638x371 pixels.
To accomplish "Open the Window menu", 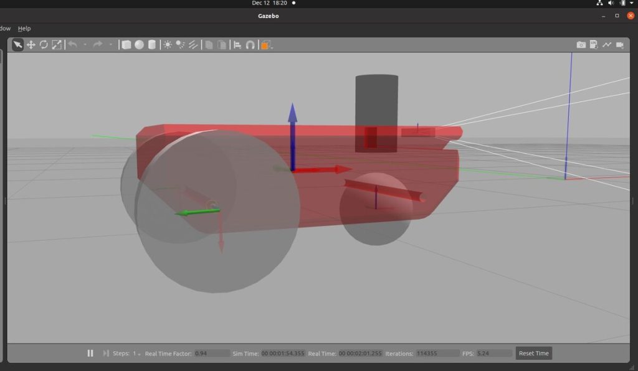I will click(4, 28).
